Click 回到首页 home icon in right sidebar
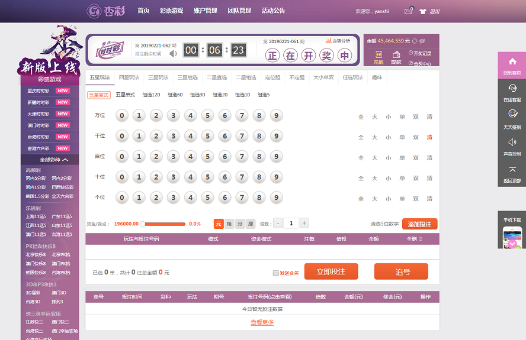 (x=512, y=61)
